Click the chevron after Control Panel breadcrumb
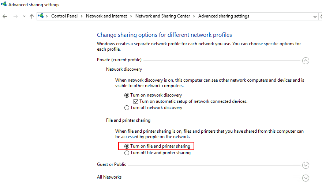322x195 pixels. coord(82,16)
